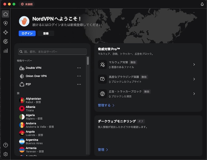
Task: Click the Onion Over VPN icon
Action: click(22, 76)
